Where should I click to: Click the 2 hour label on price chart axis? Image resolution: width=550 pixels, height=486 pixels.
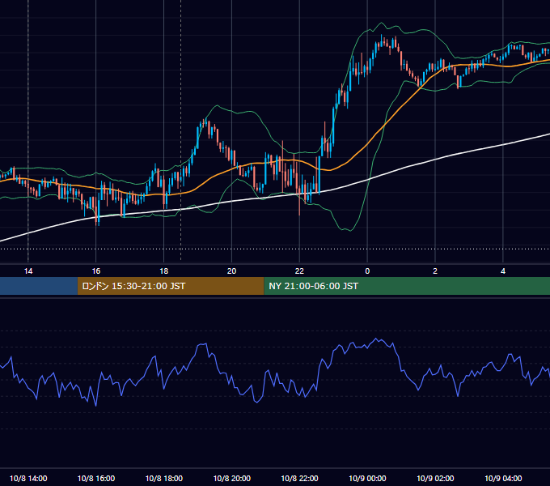coord(435,271)
